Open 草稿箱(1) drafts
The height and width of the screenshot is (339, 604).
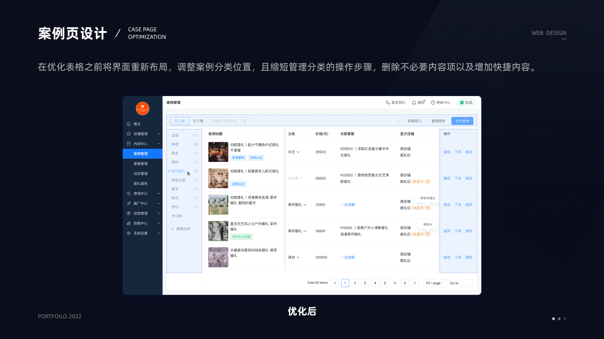pyautogui.click(x=414, y=121)
